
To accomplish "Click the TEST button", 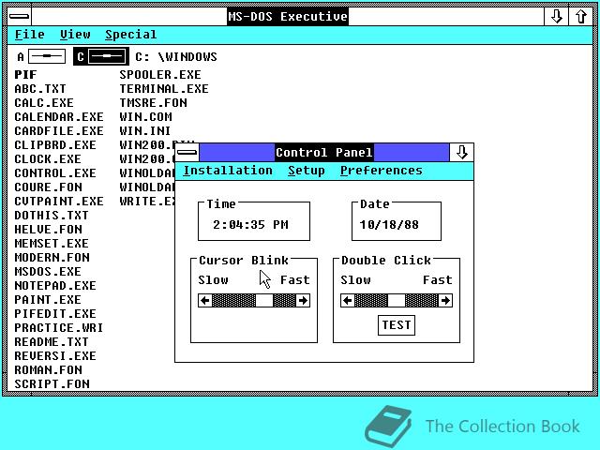I will point(397,325).
